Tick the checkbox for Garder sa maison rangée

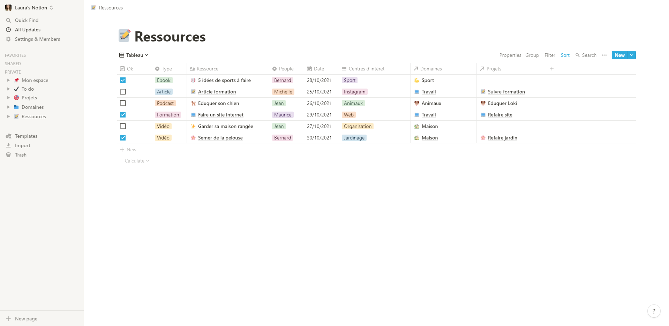(123, 126)
